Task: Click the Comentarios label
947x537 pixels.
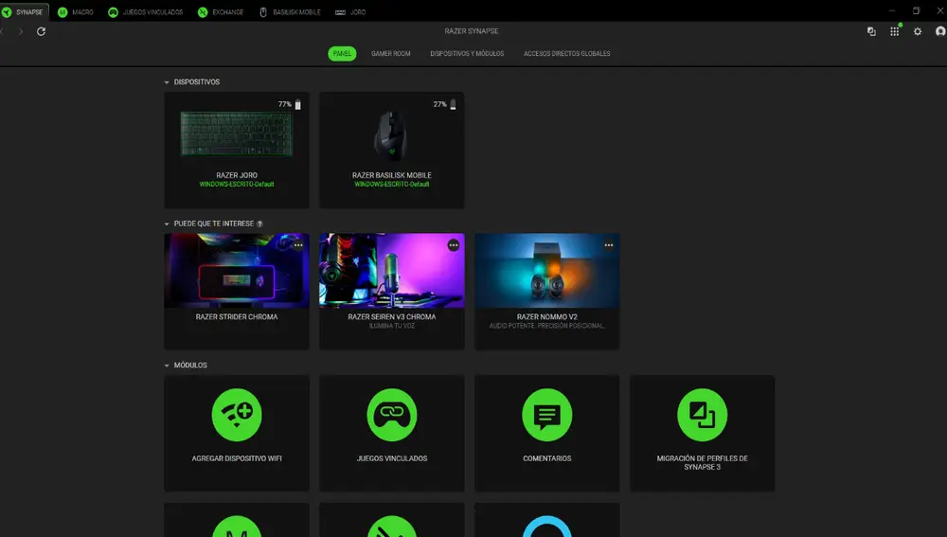Action: 547,458
